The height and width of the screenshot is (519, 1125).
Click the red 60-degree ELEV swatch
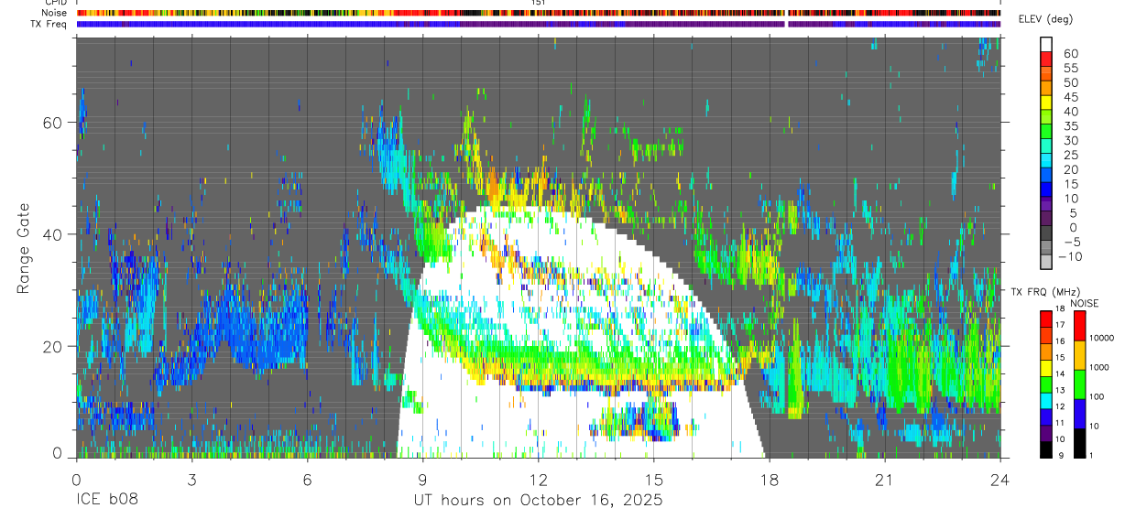tap(1046, 59)
